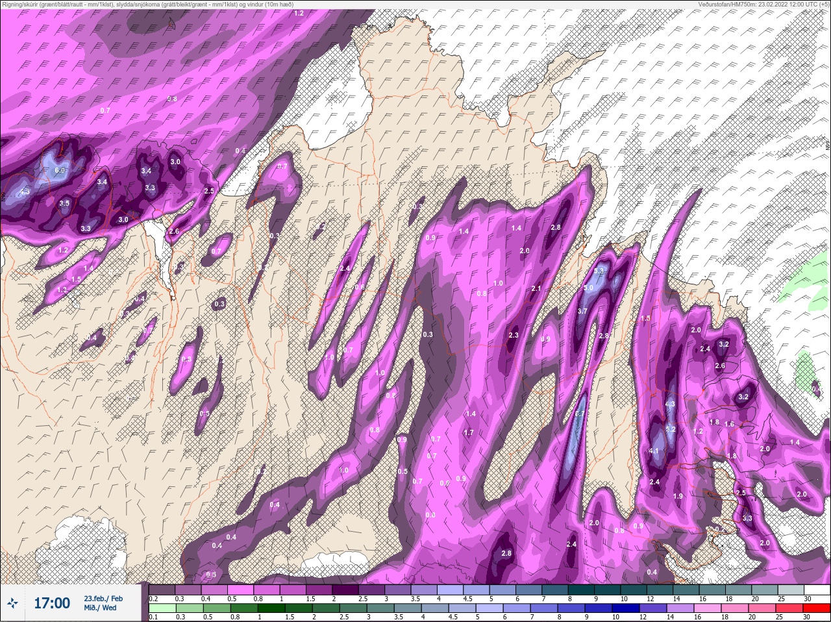Viewport: 831px width, 622px height.
Task: Click the 1.6 precipitation value on map
Action: (729, 424)
